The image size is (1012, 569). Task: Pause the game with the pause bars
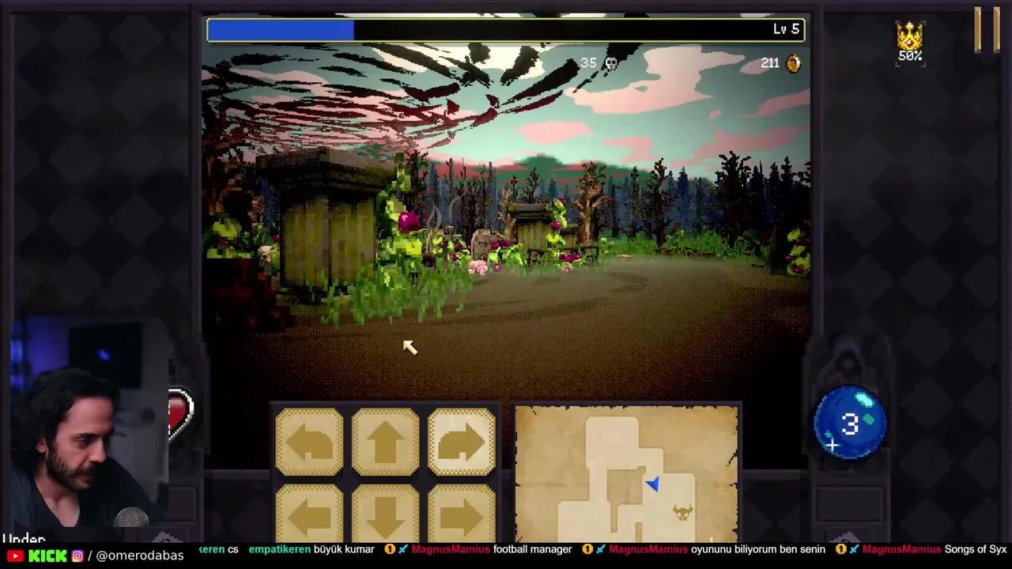(986, 30)
